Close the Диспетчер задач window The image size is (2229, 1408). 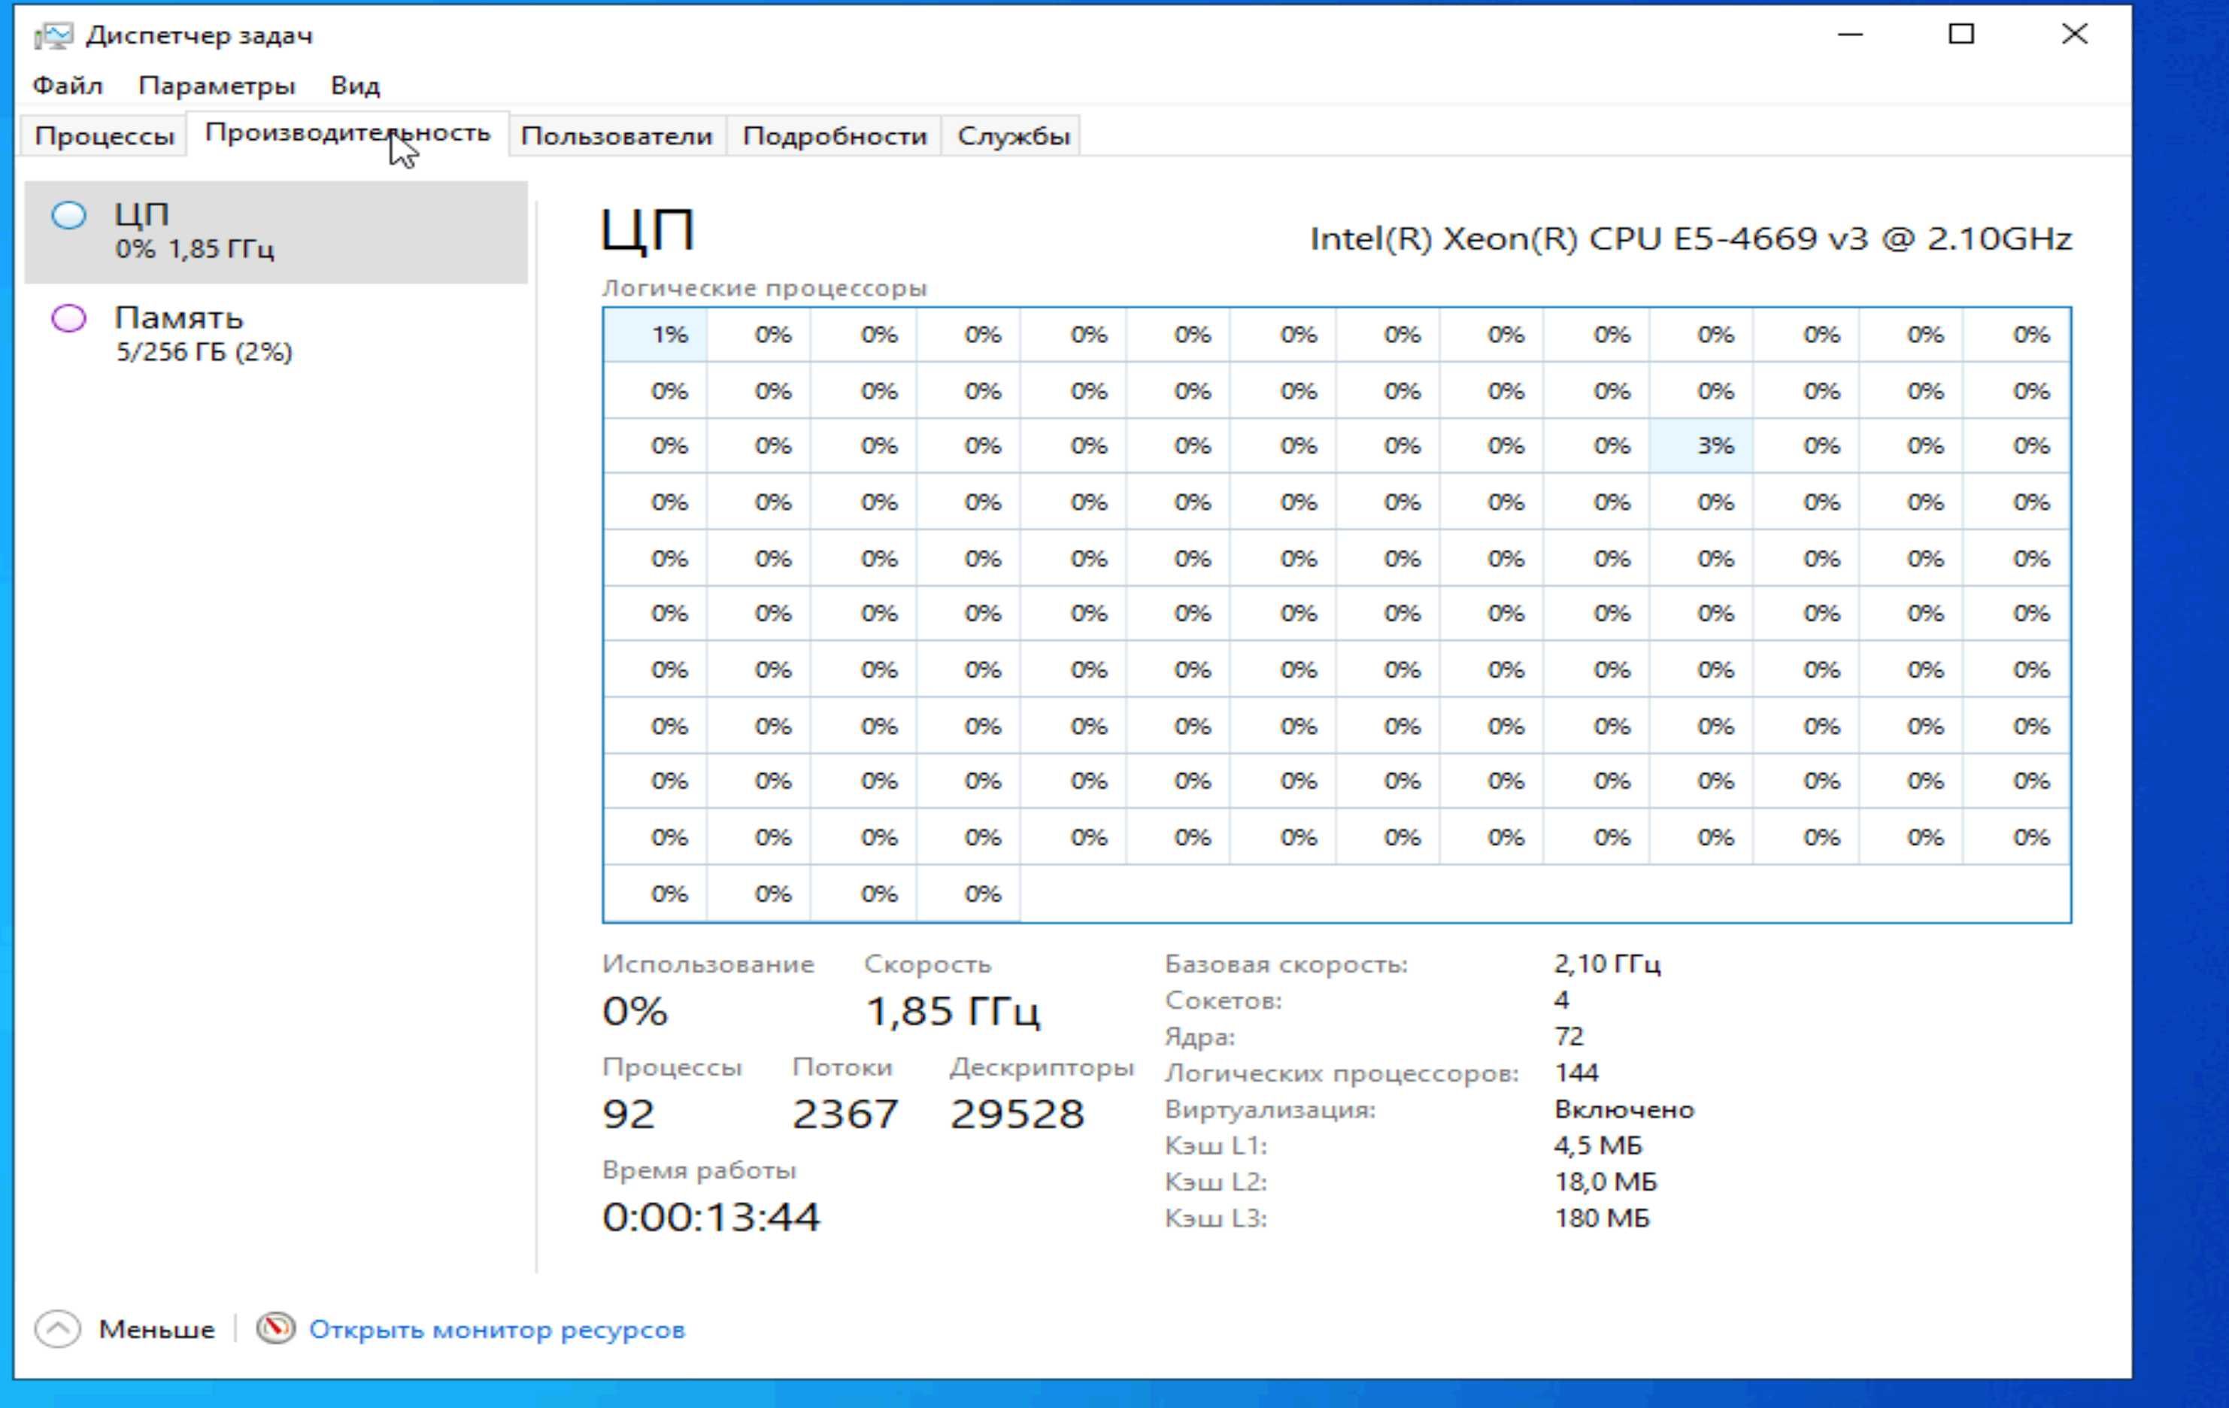(2074, 35)
